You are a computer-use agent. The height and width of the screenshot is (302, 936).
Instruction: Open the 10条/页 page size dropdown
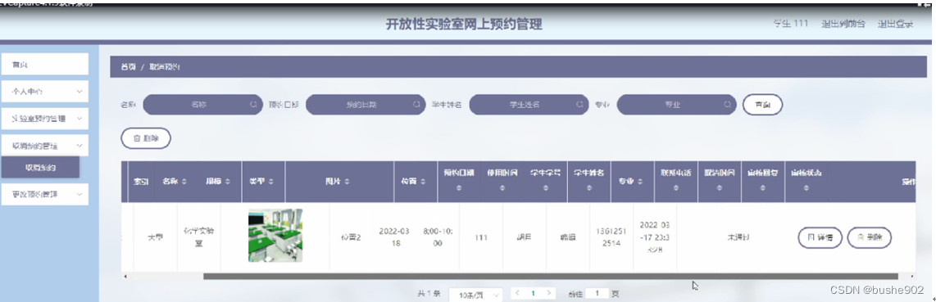tap(475, 295)
